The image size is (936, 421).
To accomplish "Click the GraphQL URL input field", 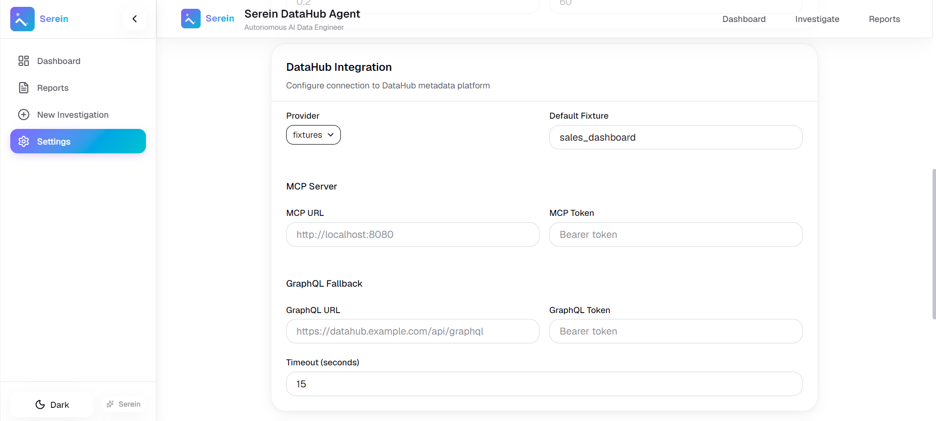I will (413, 331).
